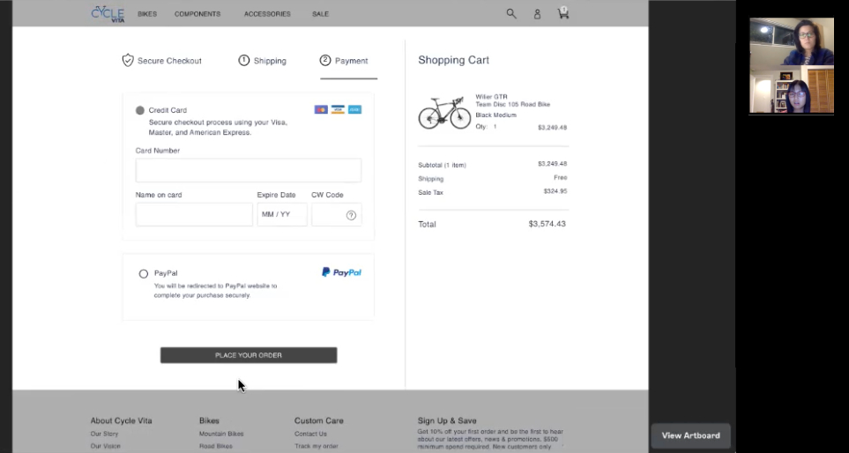Click the Card Number input field
849x453 pixels.
tap(248, 170)
